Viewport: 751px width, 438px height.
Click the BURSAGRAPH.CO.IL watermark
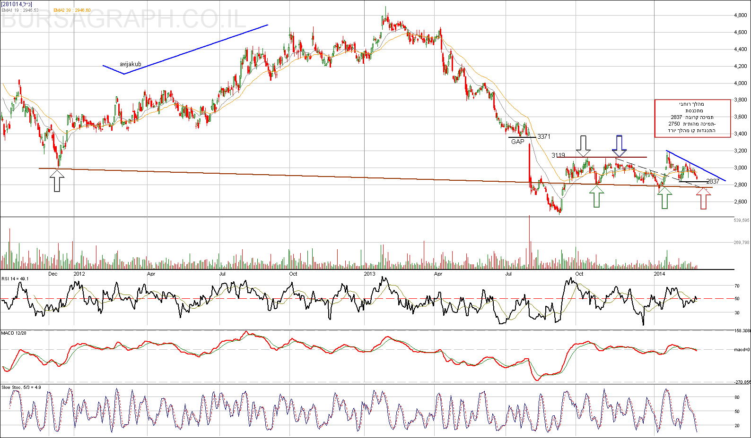124,20
